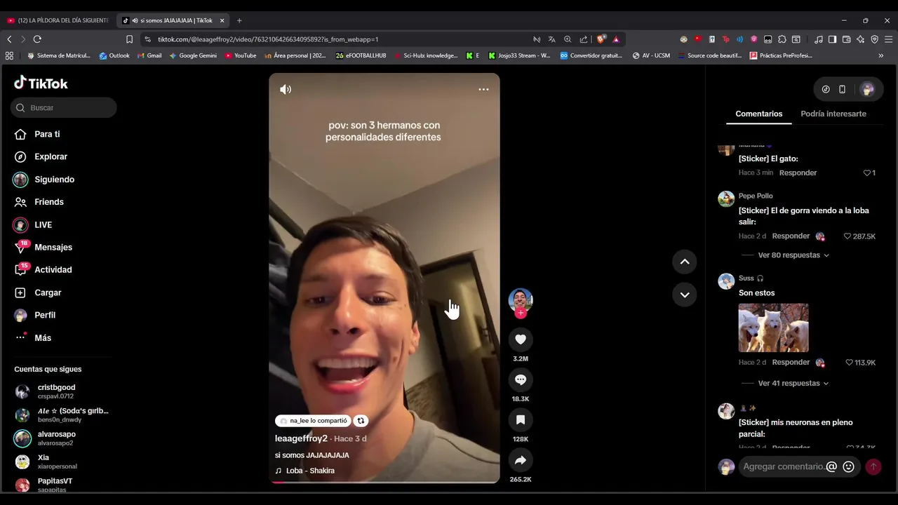Open the Google Gemini bookmark
The image size is (898, 505).
click(x=193, y=55)
